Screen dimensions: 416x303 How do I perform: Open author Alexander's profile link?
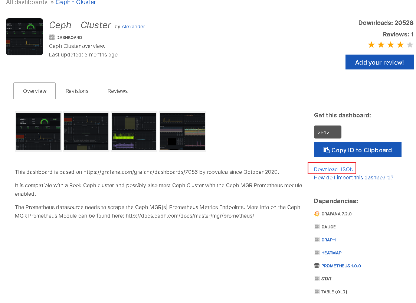click(133, 27)
